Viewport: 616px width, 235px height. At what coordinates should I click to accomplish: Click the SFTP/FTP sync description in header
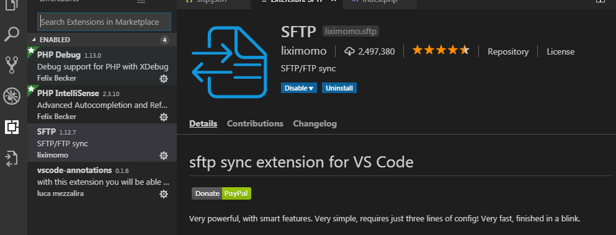click(x=308, y=68)
